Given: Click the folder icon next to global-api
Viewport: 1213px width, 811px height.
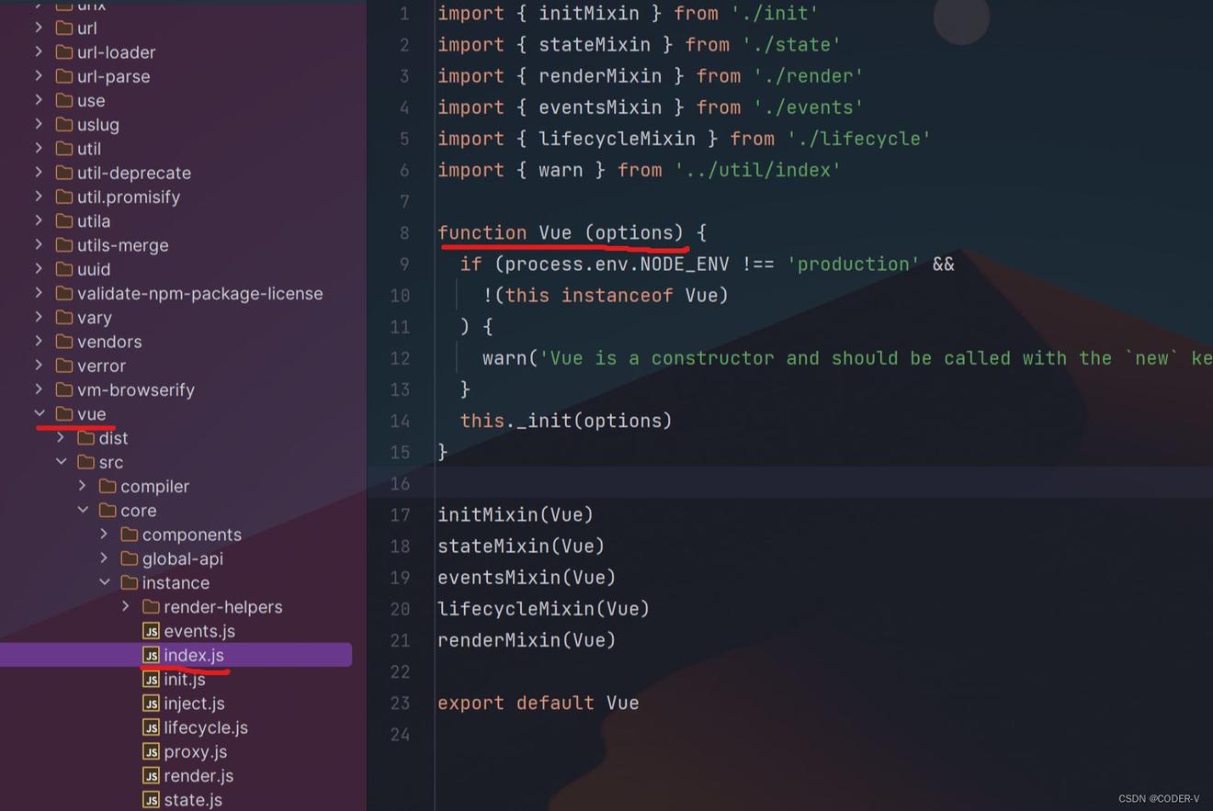Looking at the screenshot, I should coord(130,558).
